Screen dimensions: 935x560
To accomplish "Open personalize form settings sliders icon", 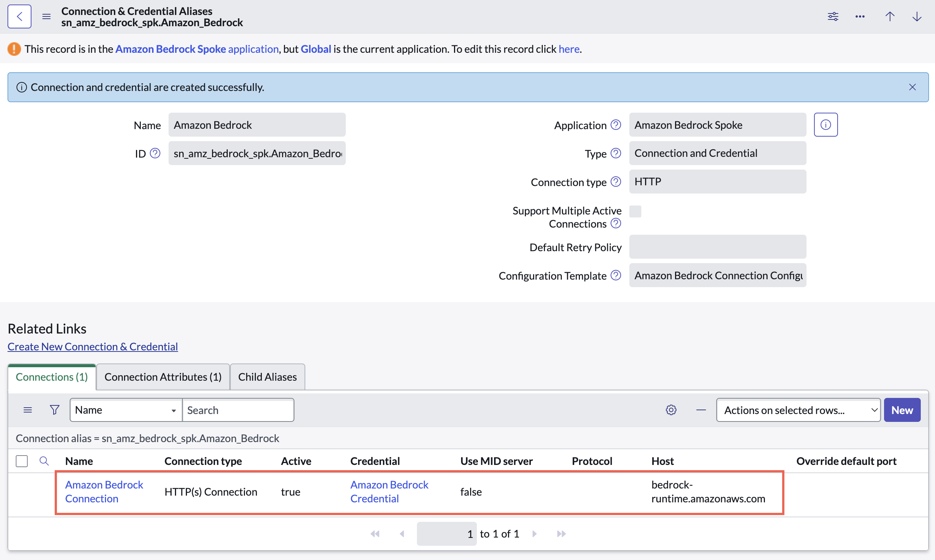I will click(833, 16).
